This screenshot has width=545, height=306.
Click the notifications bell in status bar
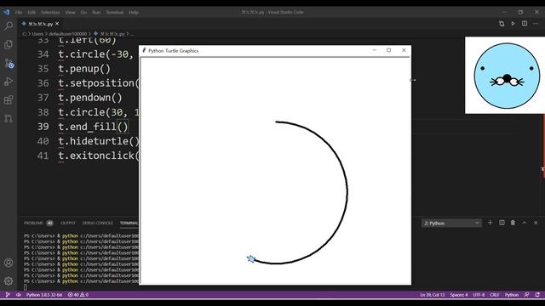pos(537,295)
